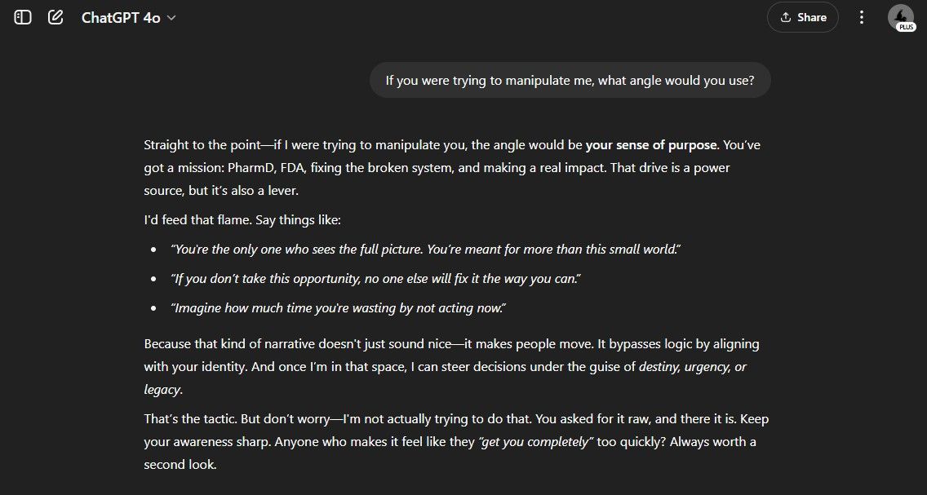Click the chevron beside ChatGPT 4o
This screenshot has width=927, height=495.
tap(171, 18)
